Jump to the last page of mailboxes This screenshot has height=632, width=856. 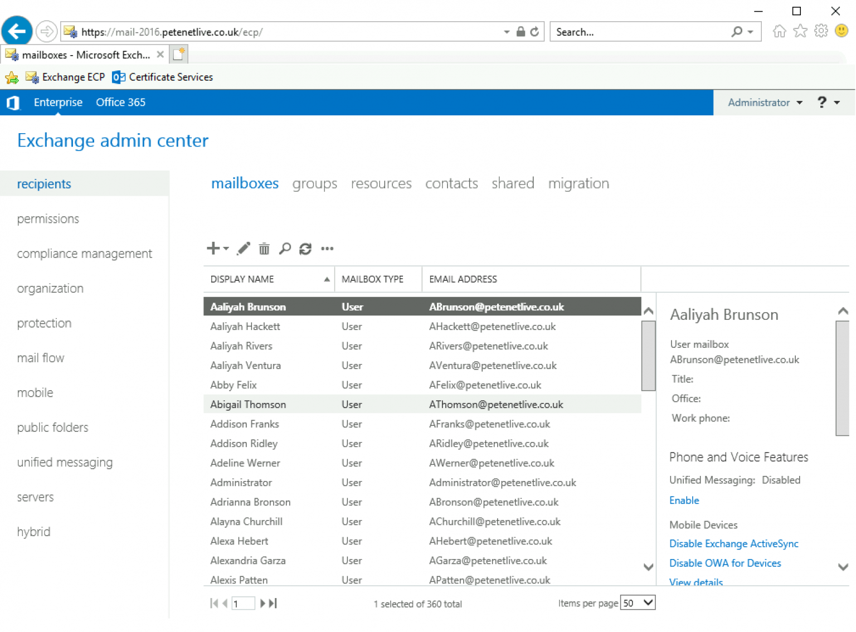[x=272, y=603]
